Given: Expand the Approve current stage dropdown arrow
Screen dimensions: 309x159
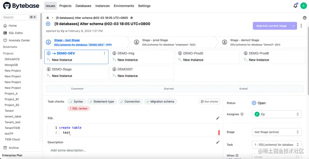Looking at the screenshot, I should click(294, 26).
